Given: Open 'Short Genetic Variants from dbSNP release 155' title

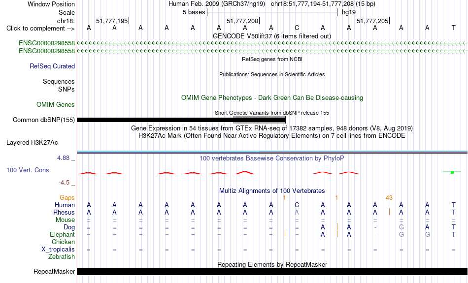Looking at the screenshot, I should 272,113.
